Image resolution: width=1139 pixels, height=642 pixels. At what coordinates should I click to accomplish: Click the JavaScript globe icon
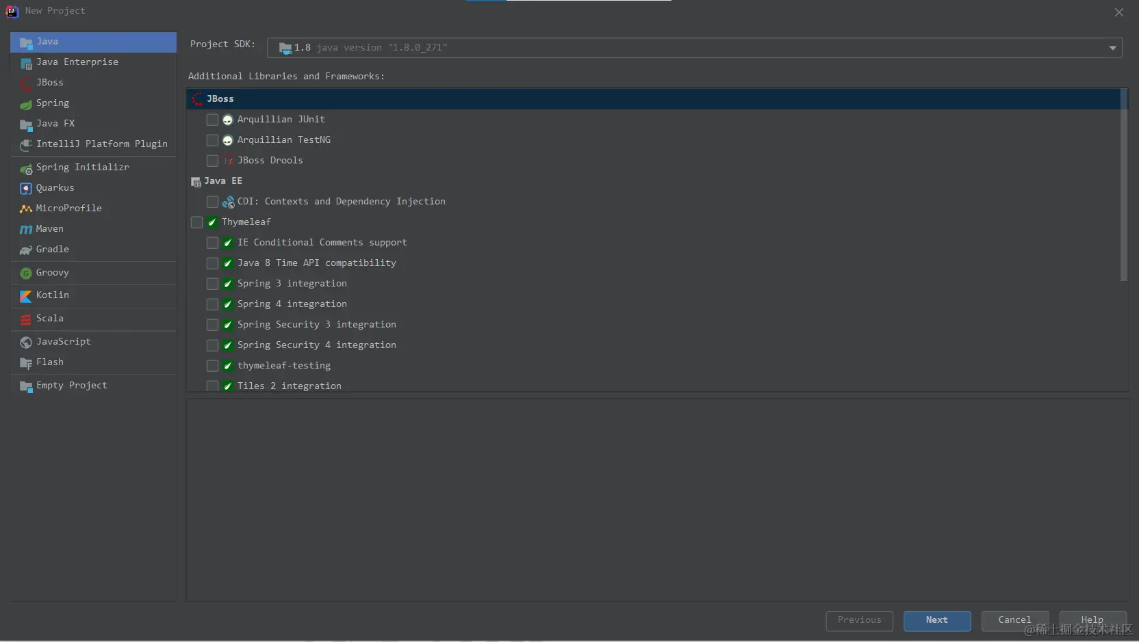coord(26,343)
